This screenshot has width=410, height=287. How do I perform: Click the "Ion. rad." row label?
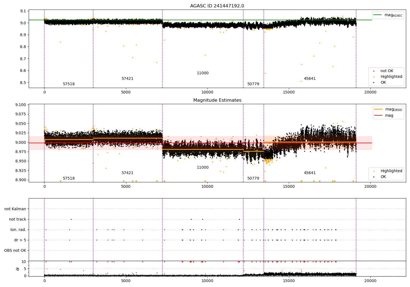pos(18,230)
